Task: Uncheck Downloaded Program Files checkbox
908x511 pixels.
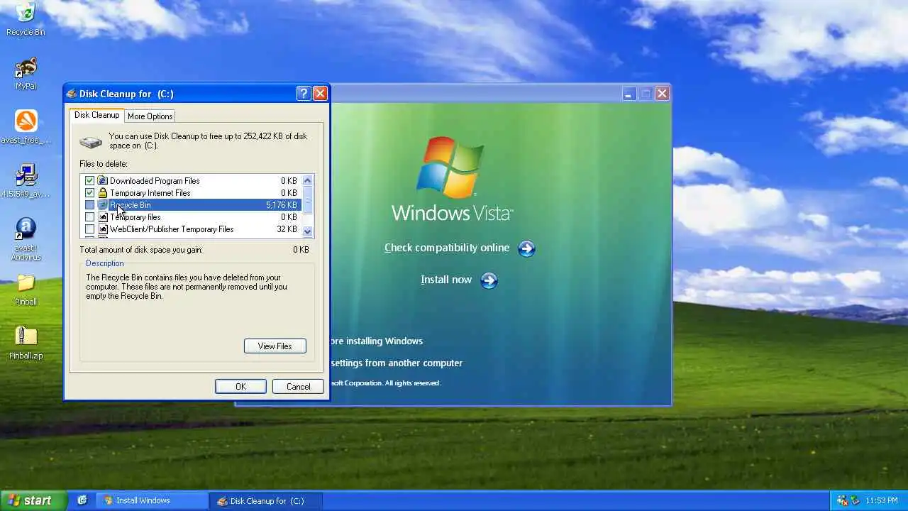Action: point(89,181)
